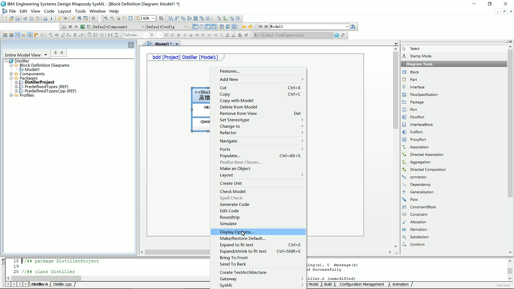Viewport: 514px width, 289px height.
Task: Click the Save disk icon
Action: pos(18,18)
